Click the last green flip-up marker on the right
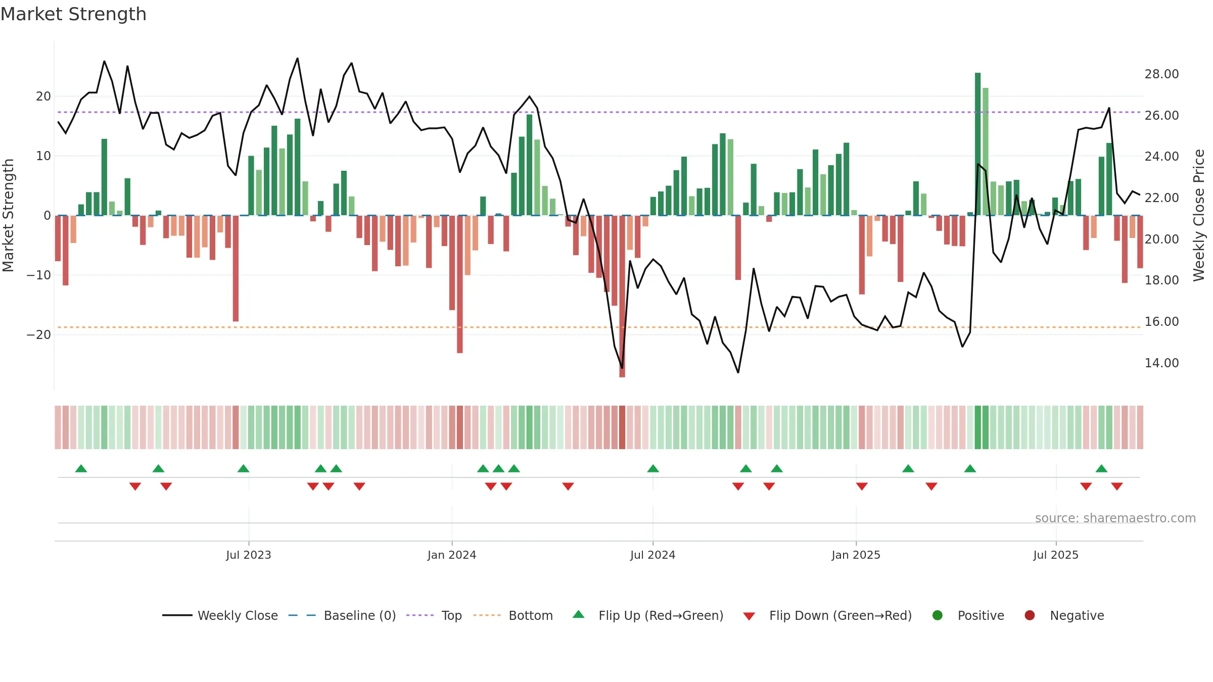This screenshot has width=1213, height=682. tap(1102, 468)
